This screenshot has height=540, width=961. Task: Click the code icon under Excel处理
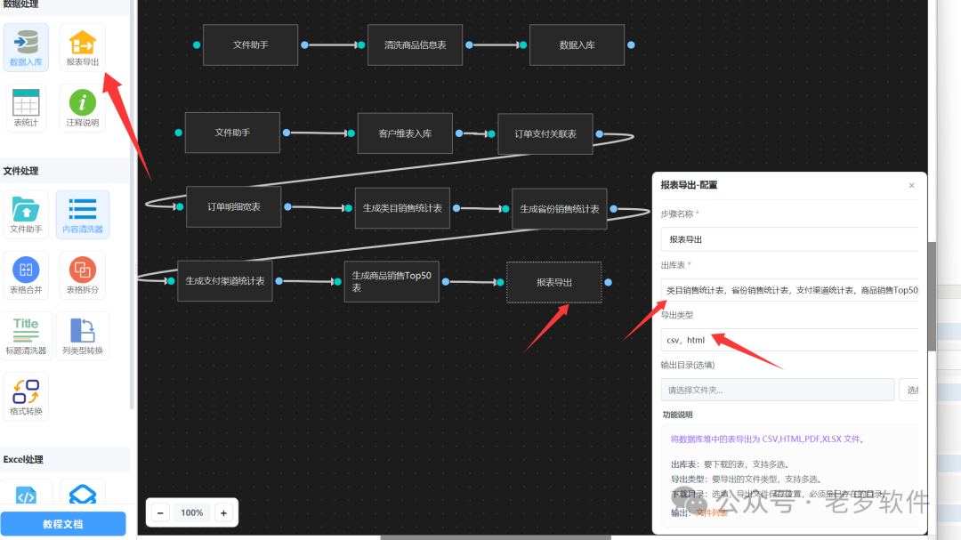click(x=26, y=494)
